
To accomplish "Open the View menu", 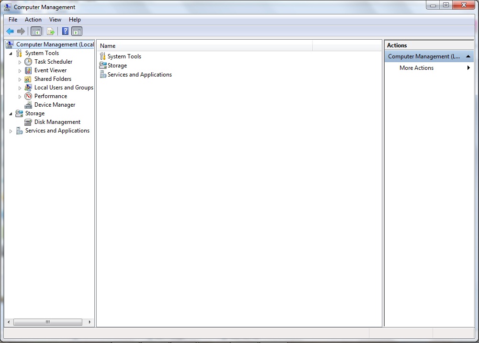I will click(x=55, y=20).
